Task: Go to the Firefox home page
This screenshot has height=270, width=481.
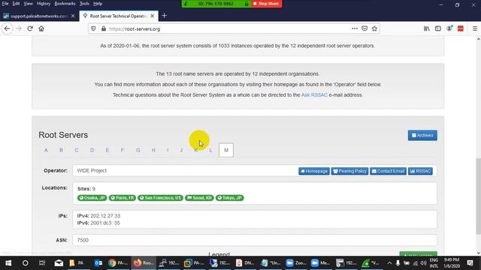Action: point(41,28)
